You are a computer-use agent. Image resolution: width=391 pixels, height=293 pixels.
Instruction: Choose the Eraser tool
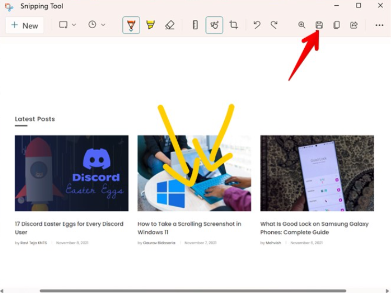(170, 25)
